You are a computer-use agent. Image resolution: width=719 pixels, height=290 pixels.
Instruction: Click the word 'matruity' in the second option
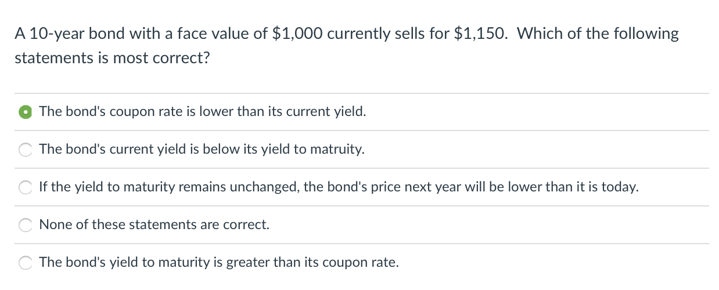pyautogui.click(x=337, y=149)
